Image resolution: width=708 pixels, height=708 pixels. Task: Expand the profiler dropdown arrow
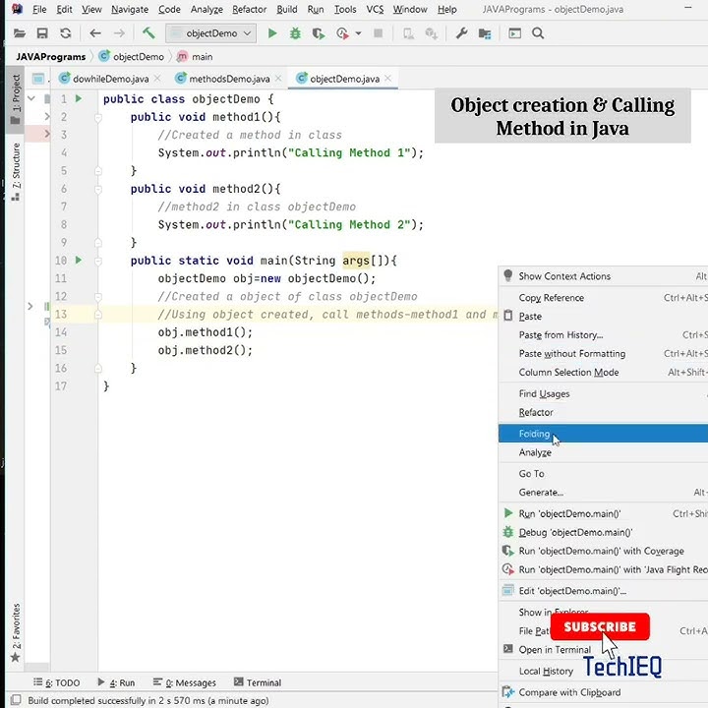(x=359, y=33)
